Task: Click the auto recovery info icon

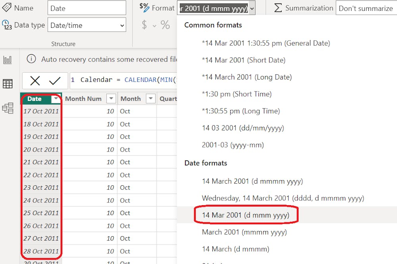Action: coord(31,59)
